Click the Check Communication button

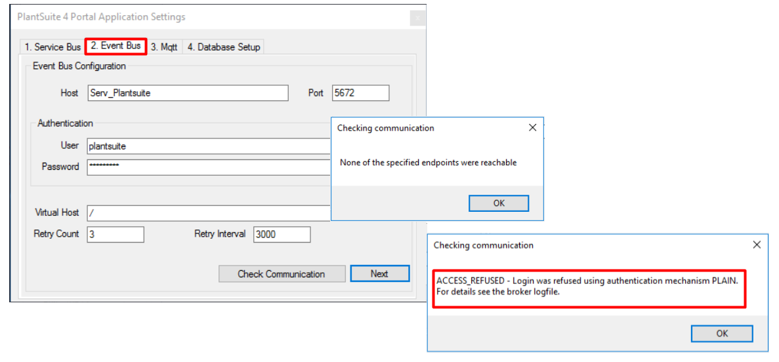point(282,274)
